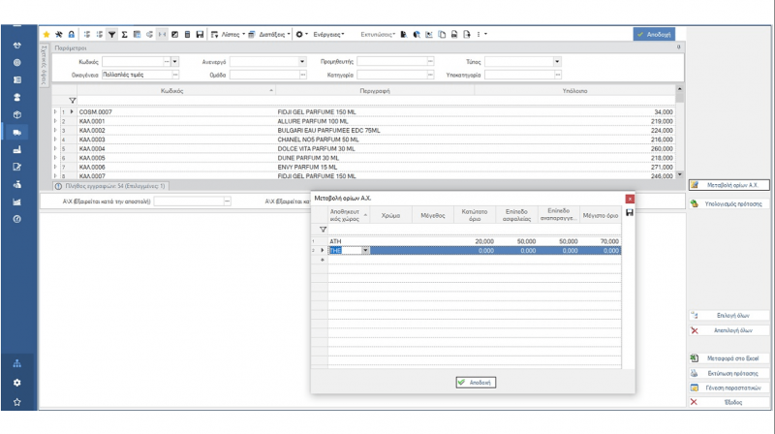The image size is (775, 434).
Task: Click the Οικογένεια field with Πολλαπλές τιμές
Action: (x=137, y=75)
